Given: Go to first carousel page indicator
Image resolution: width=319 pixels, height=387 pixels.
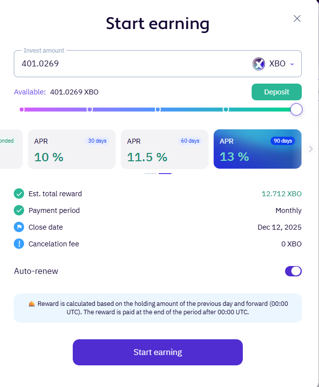Looking at the screenshot, I should pos(150,174).
